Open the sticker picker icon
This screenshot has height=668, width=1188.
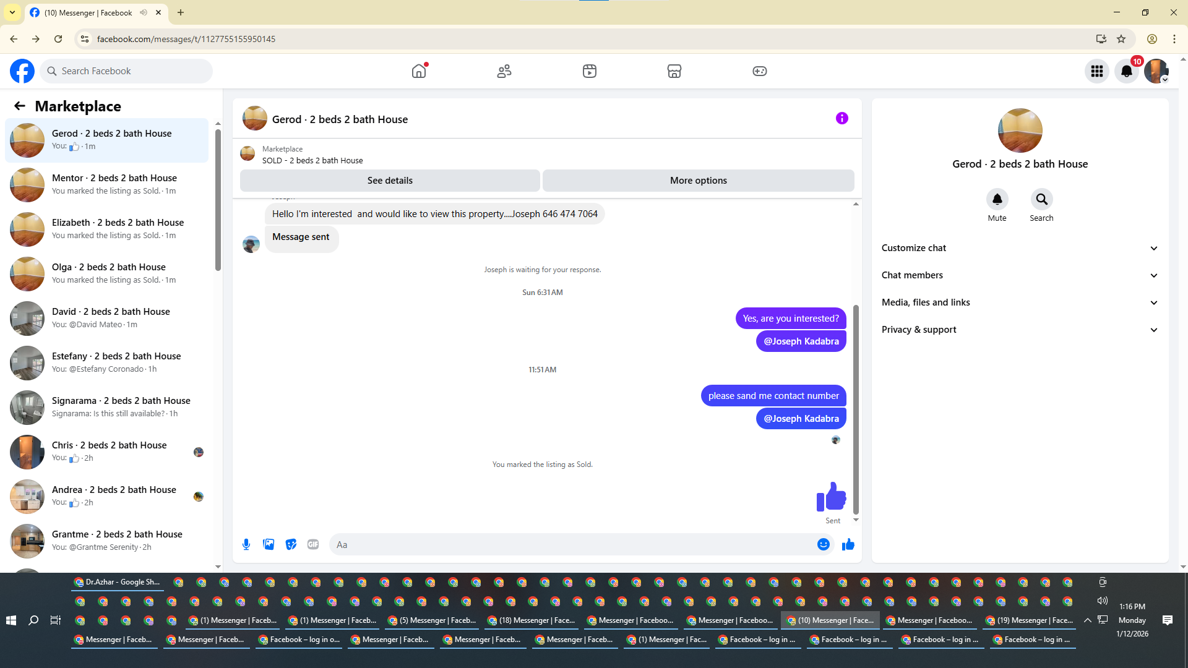[291, 544]
